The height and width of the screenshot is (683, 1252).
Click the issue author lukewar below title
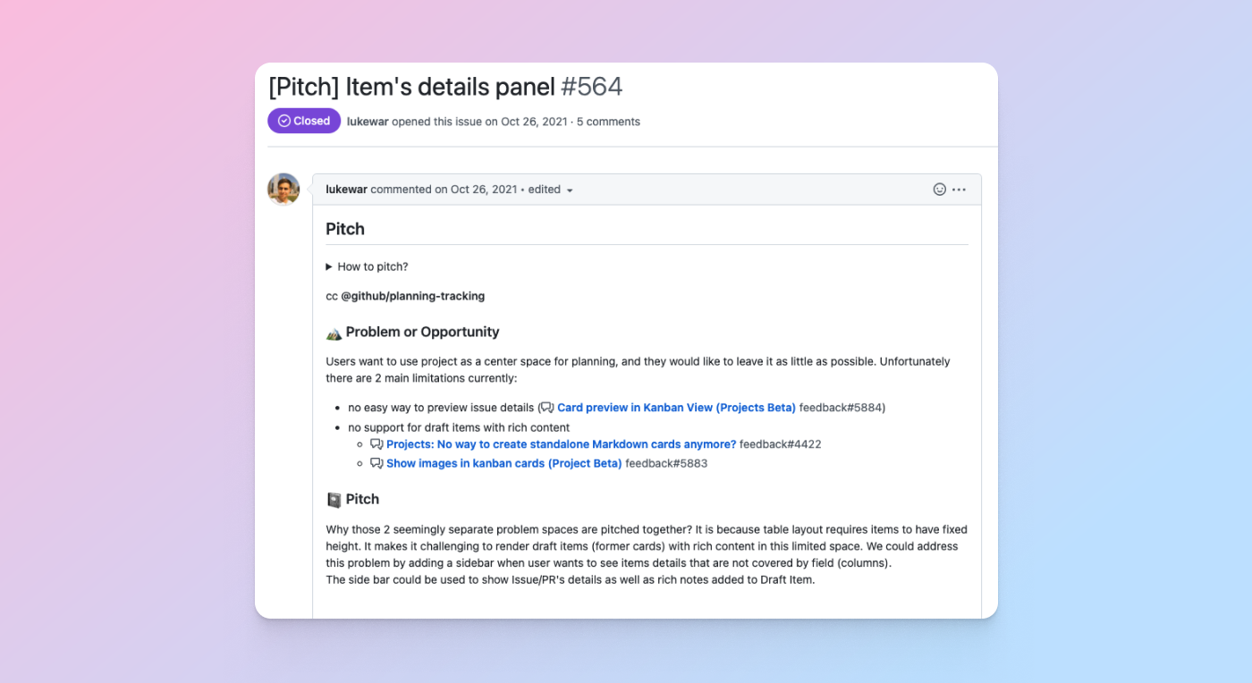368,122
